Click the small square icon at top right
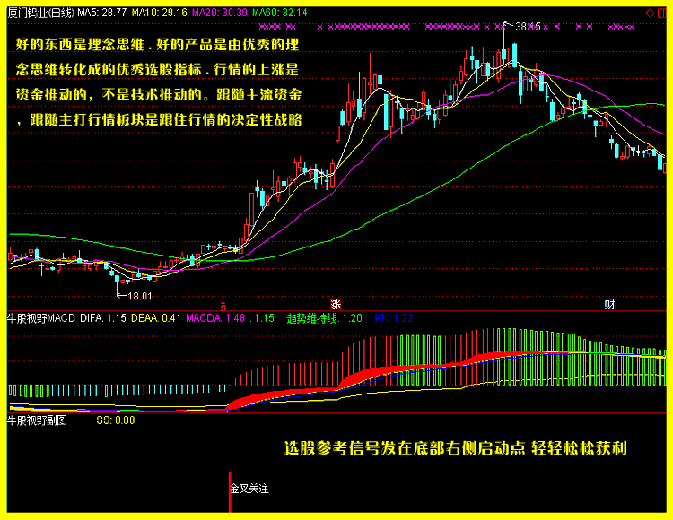 click(662, 9)
